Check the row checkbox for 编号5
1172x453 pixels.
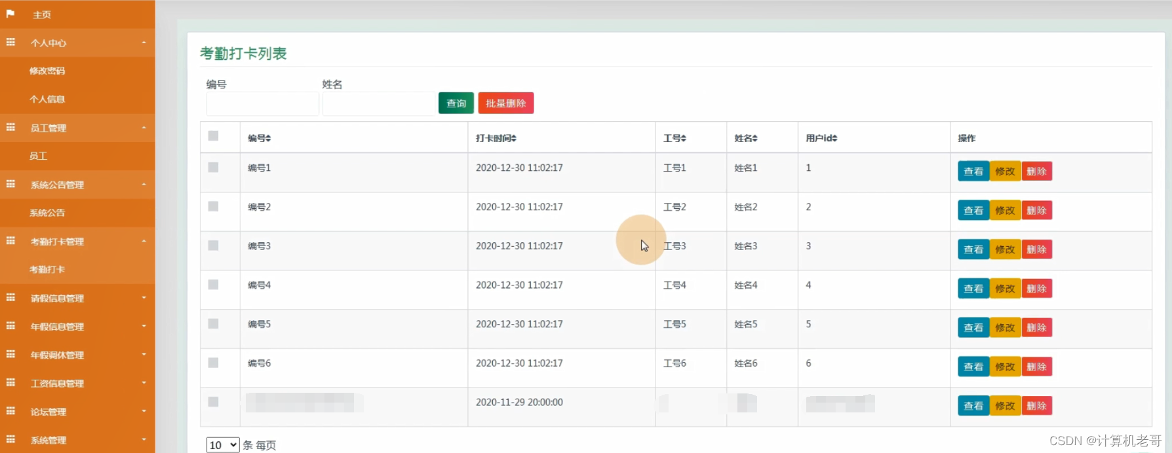(213, 323)
